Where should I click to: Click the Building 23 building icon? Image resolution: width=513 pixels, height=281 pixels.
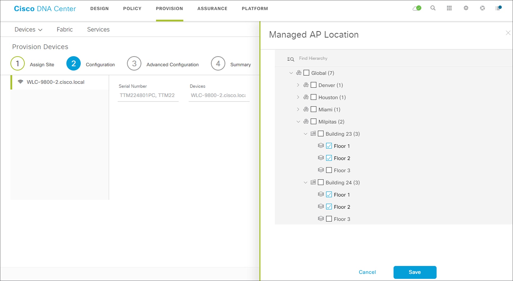(313, 134)
